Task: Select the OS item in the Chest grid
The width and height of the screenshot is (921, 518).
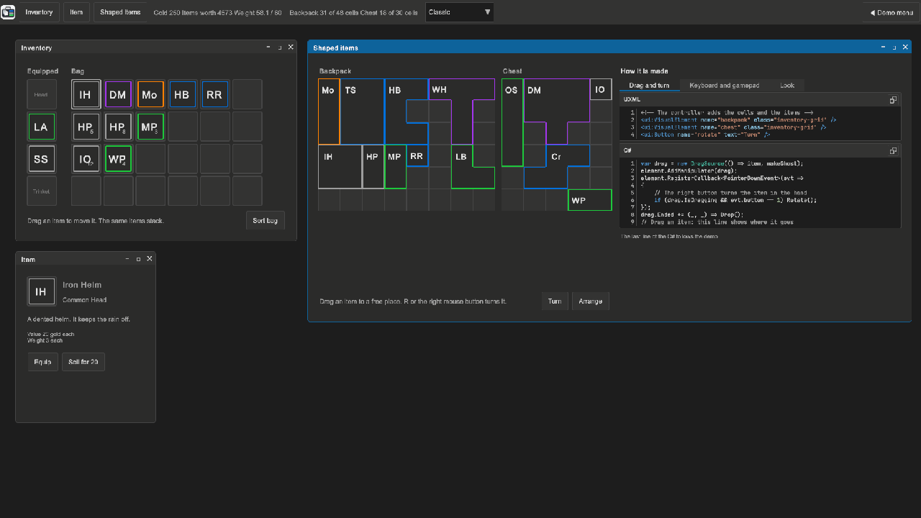Action: coord(512,122)
